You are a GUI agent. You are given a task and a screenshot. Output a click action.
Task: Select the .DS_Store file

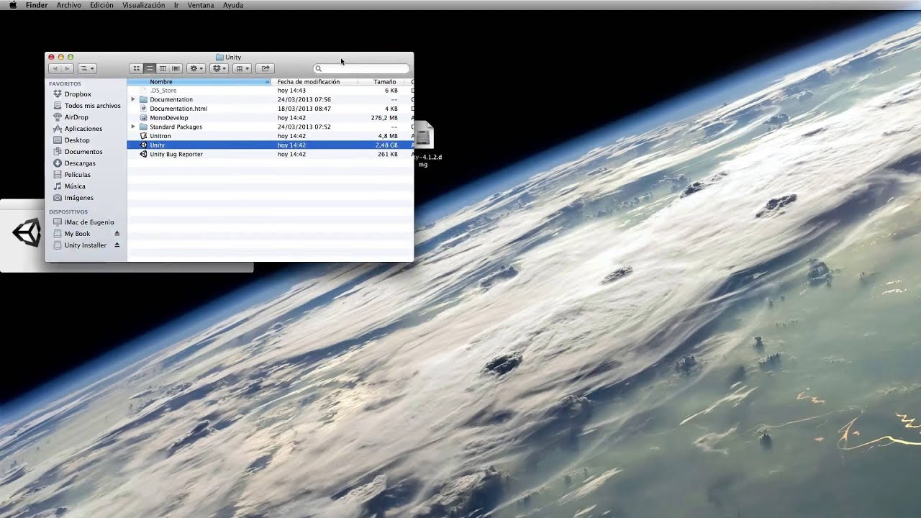(x=270, y=91)
